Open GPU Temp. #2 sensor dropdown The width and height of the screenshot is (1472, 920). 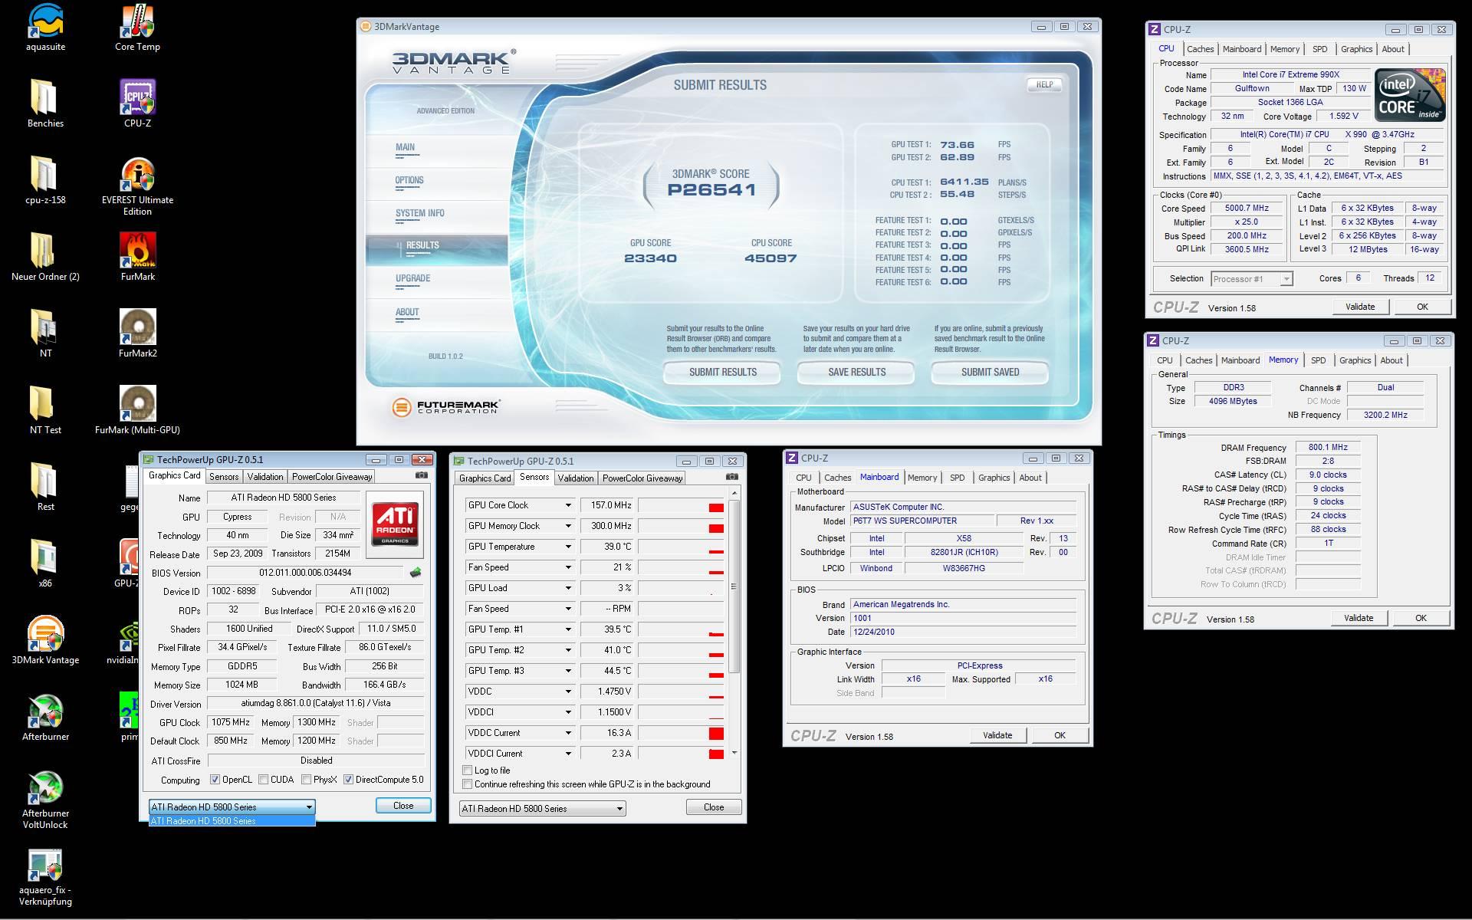pyautogui.click(x=568, y=650)
